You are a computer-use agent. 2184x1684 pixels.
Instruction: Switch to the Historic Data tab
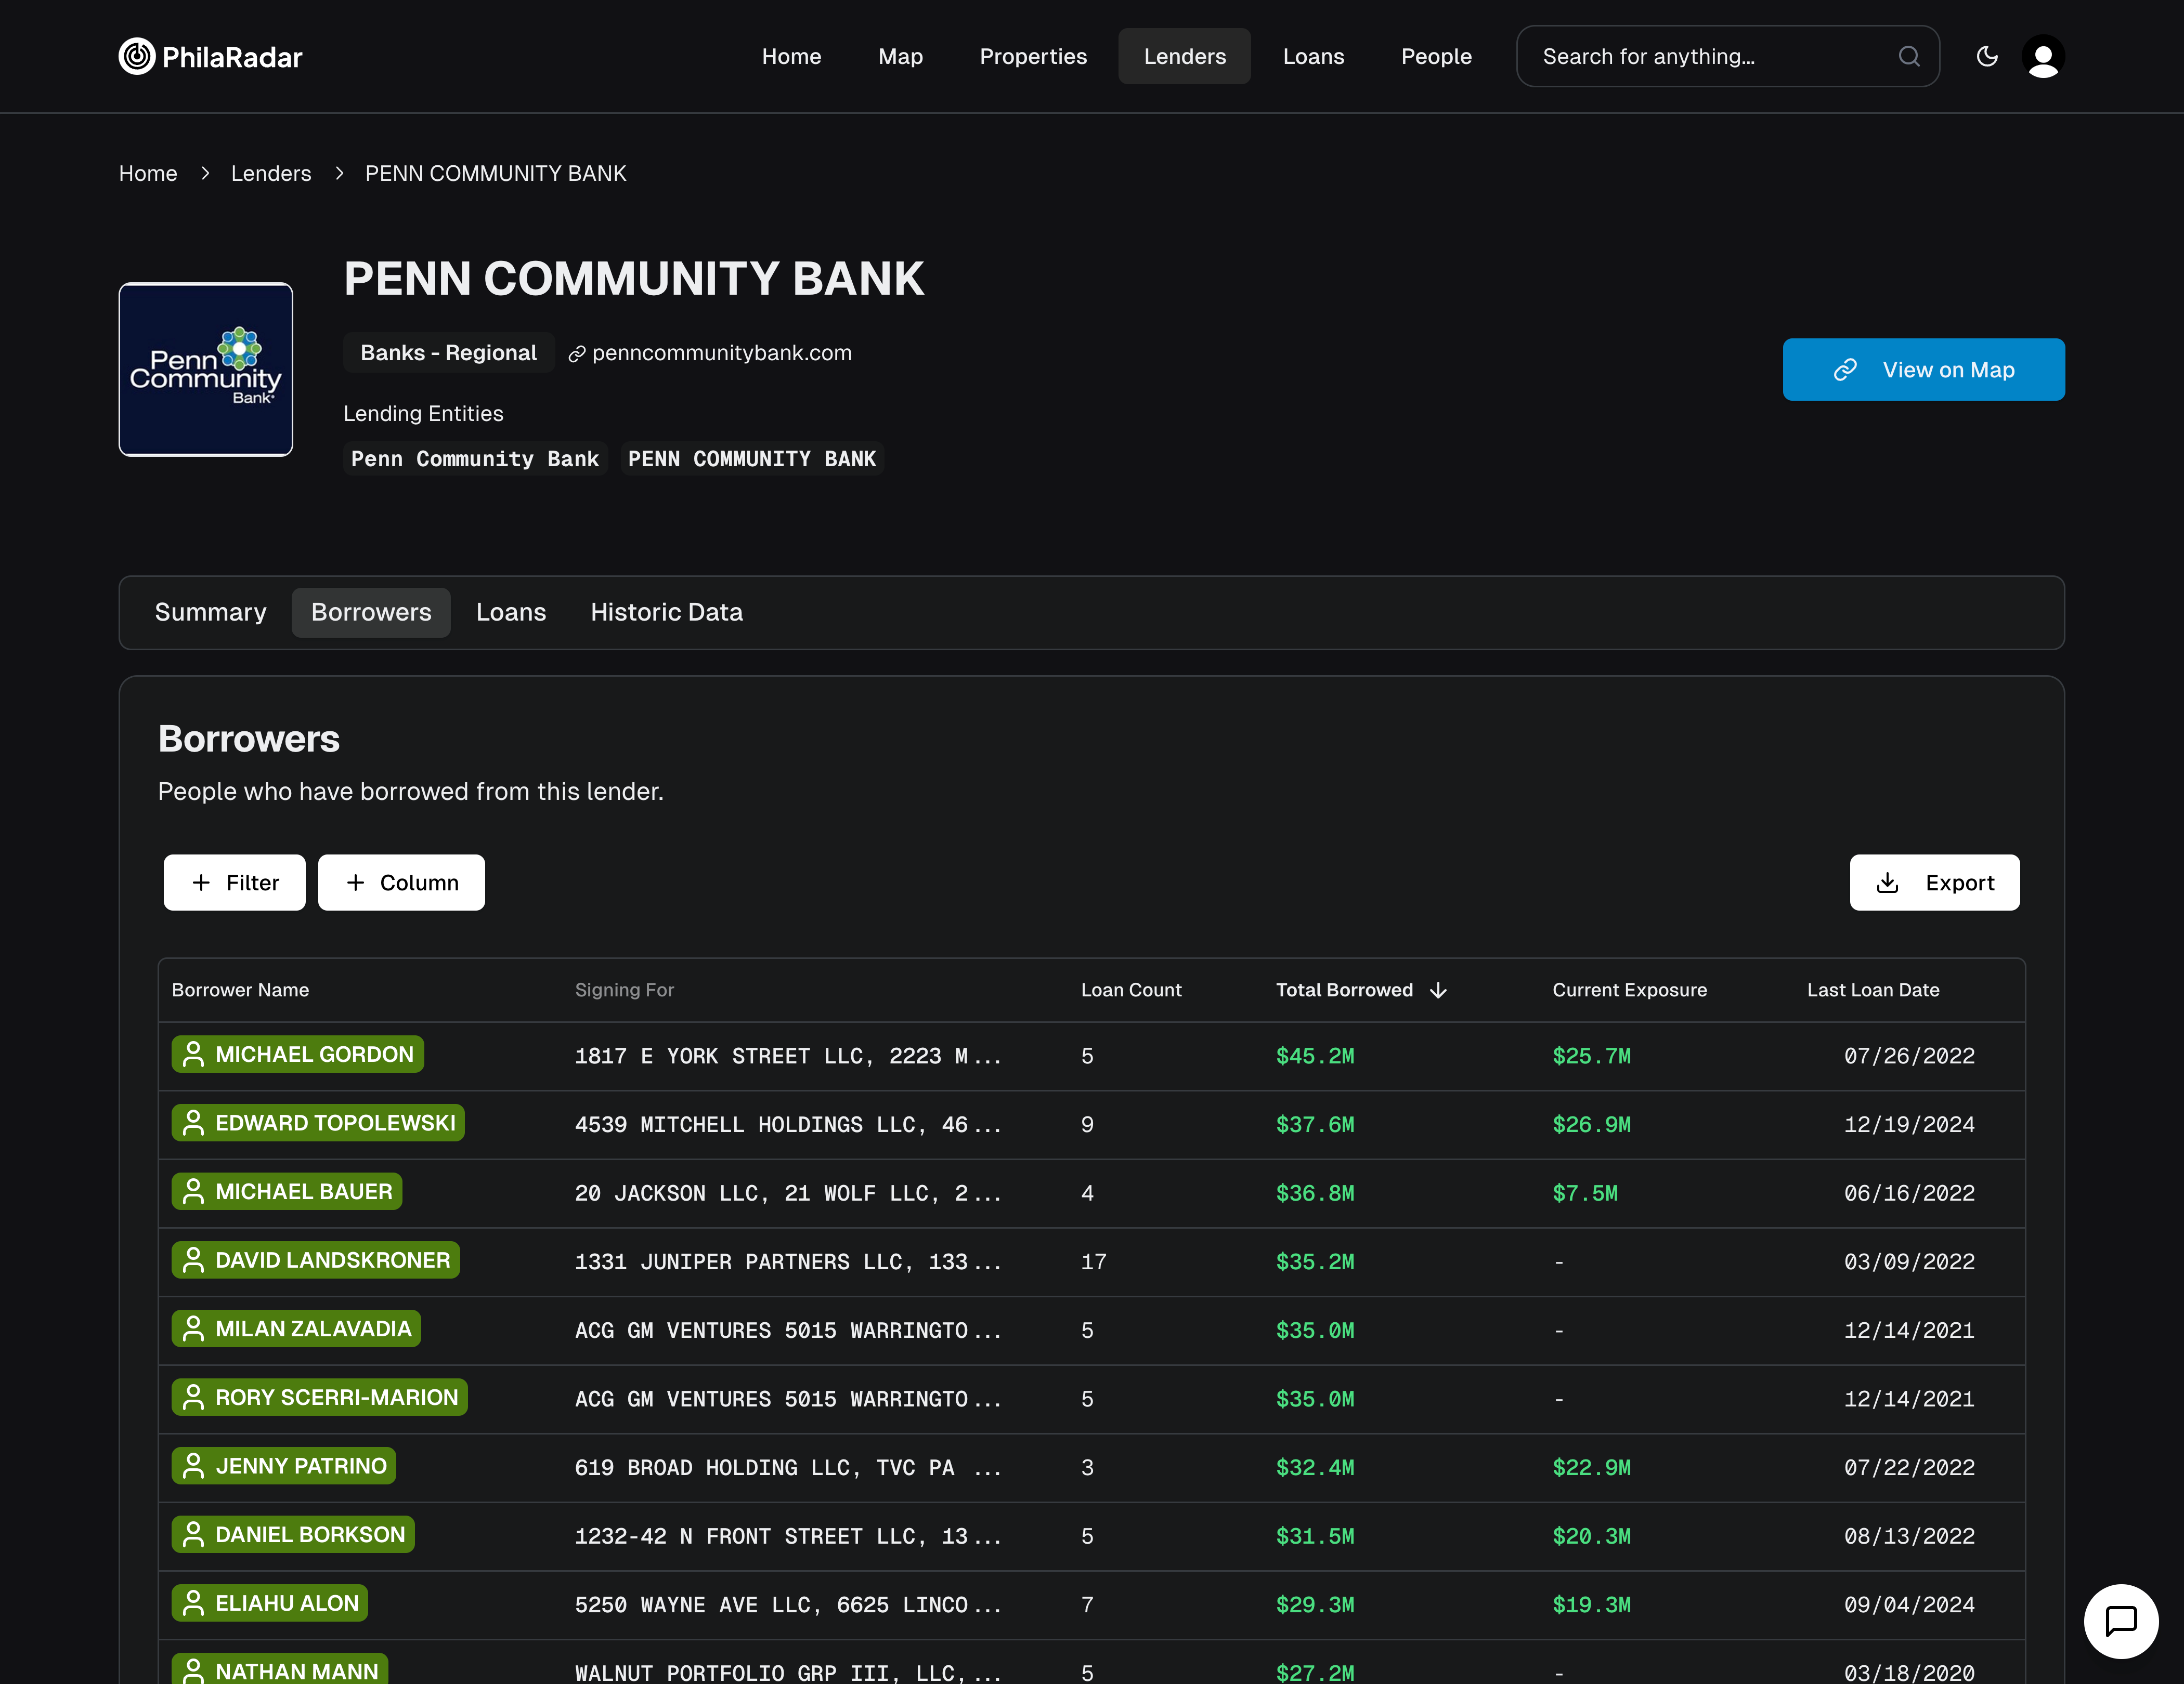[x=666, y=612]
